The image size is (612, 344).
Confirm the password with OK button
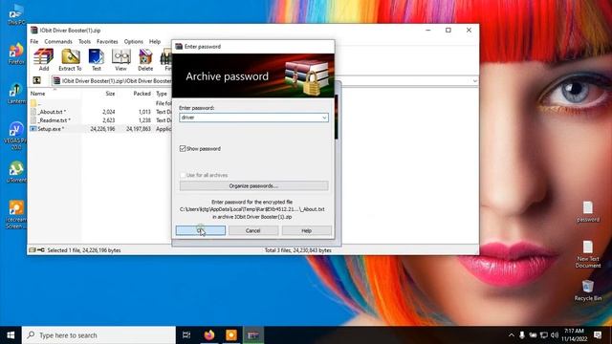pos(201,230)
